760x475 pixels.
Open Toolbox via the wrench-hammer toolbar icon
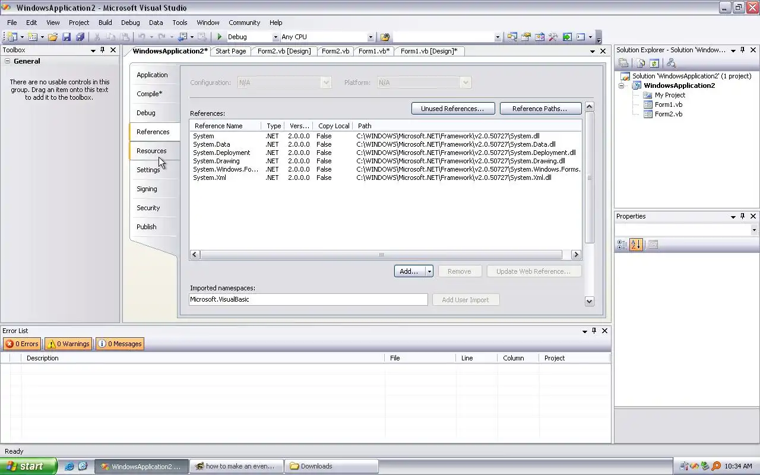pos(553,37)
